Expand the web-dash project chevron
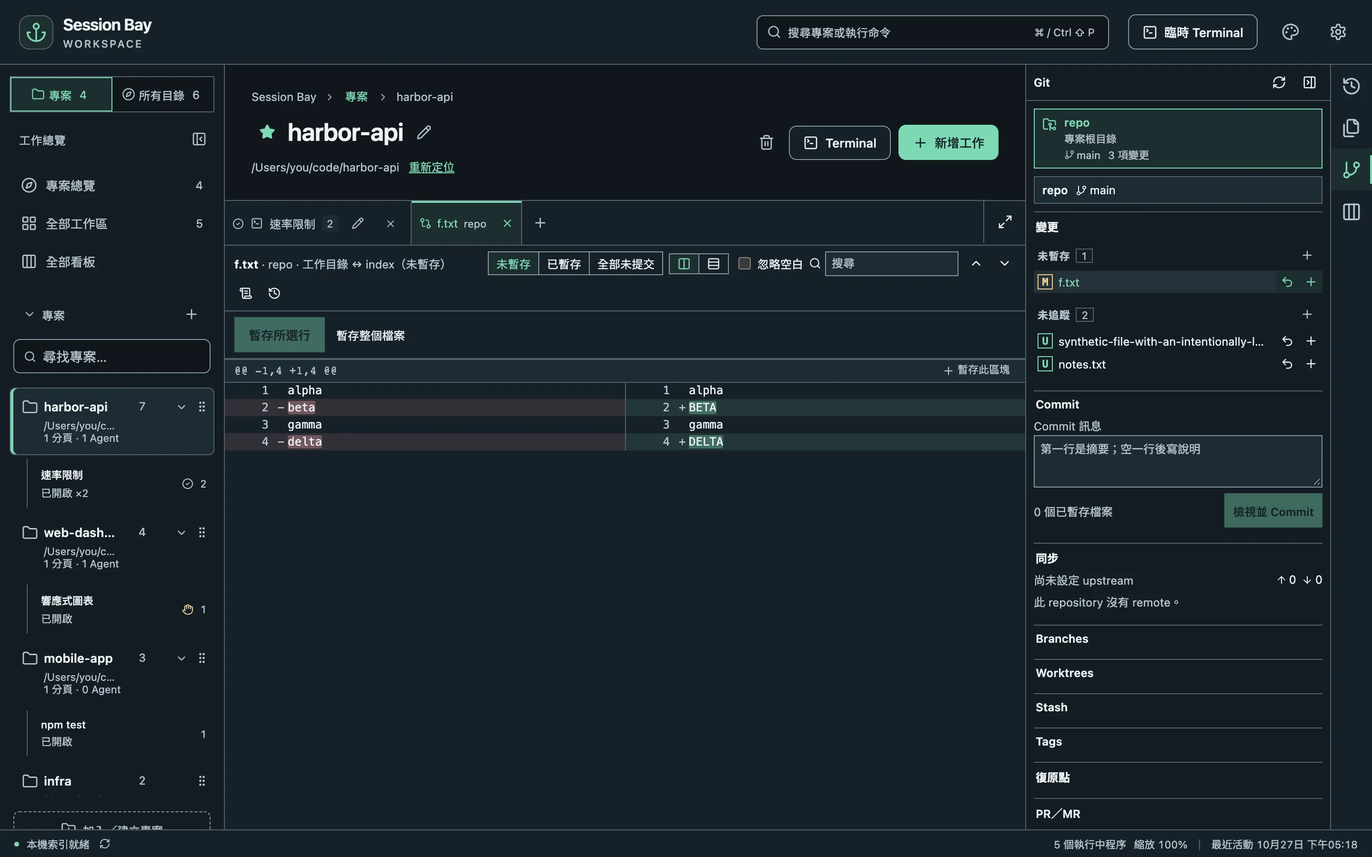 coord(182,532)
